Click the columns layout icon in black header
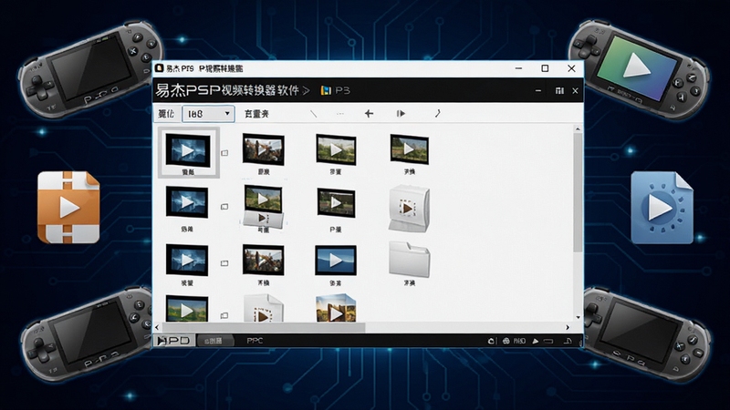 point(559,90)
